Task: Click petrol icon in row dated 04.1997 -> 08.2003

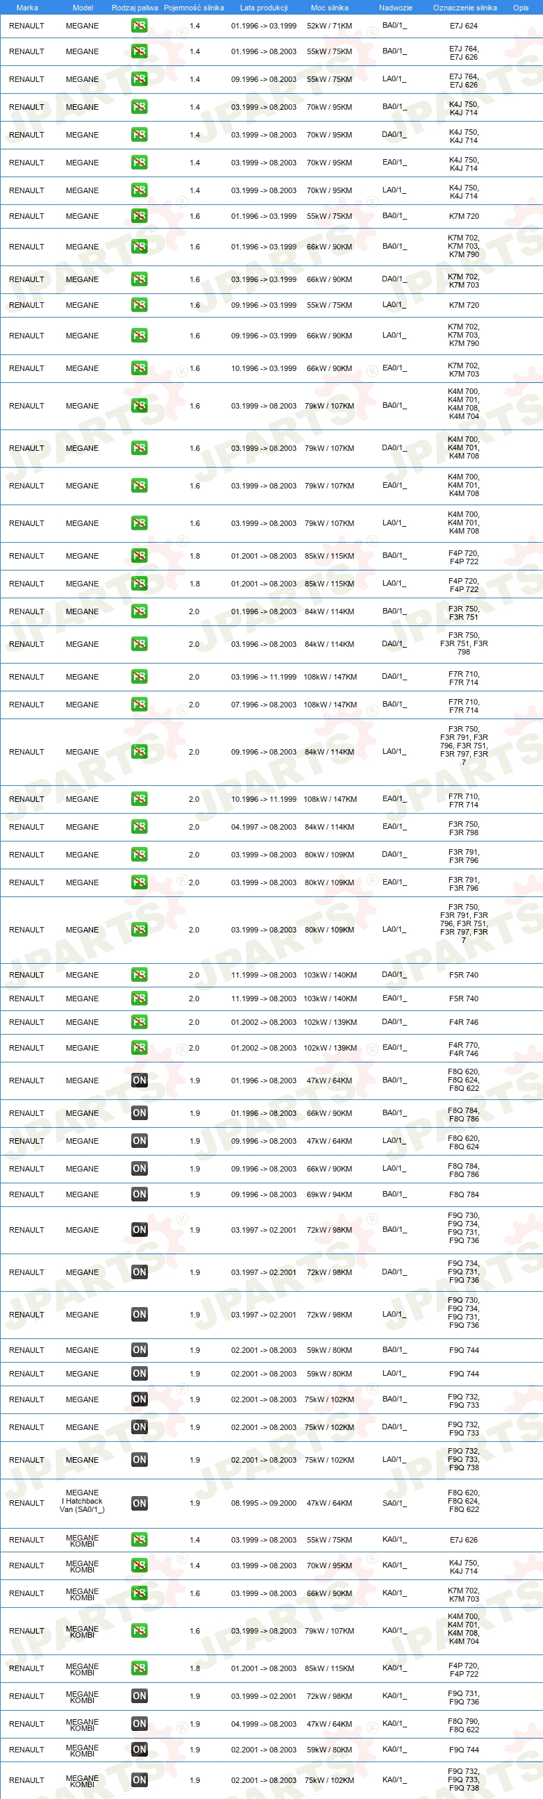Action: (139, 827)
